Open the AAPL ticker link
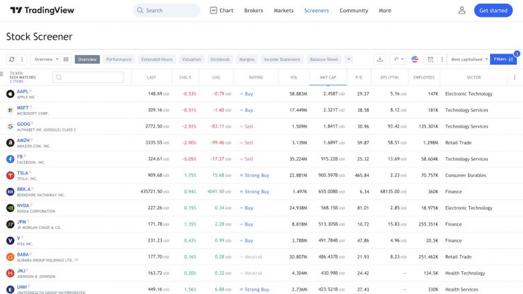 tap(23, 91)
